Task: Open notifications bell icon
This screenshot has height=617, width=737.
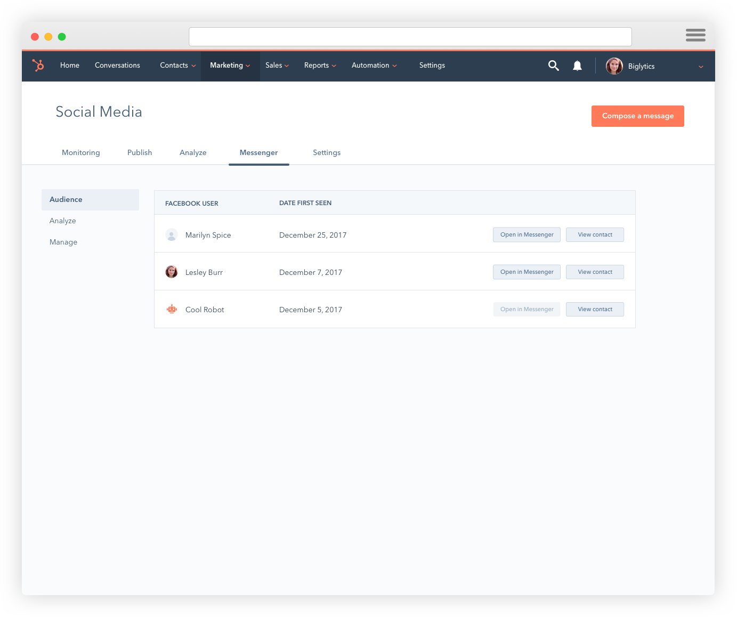Action: 577,66
